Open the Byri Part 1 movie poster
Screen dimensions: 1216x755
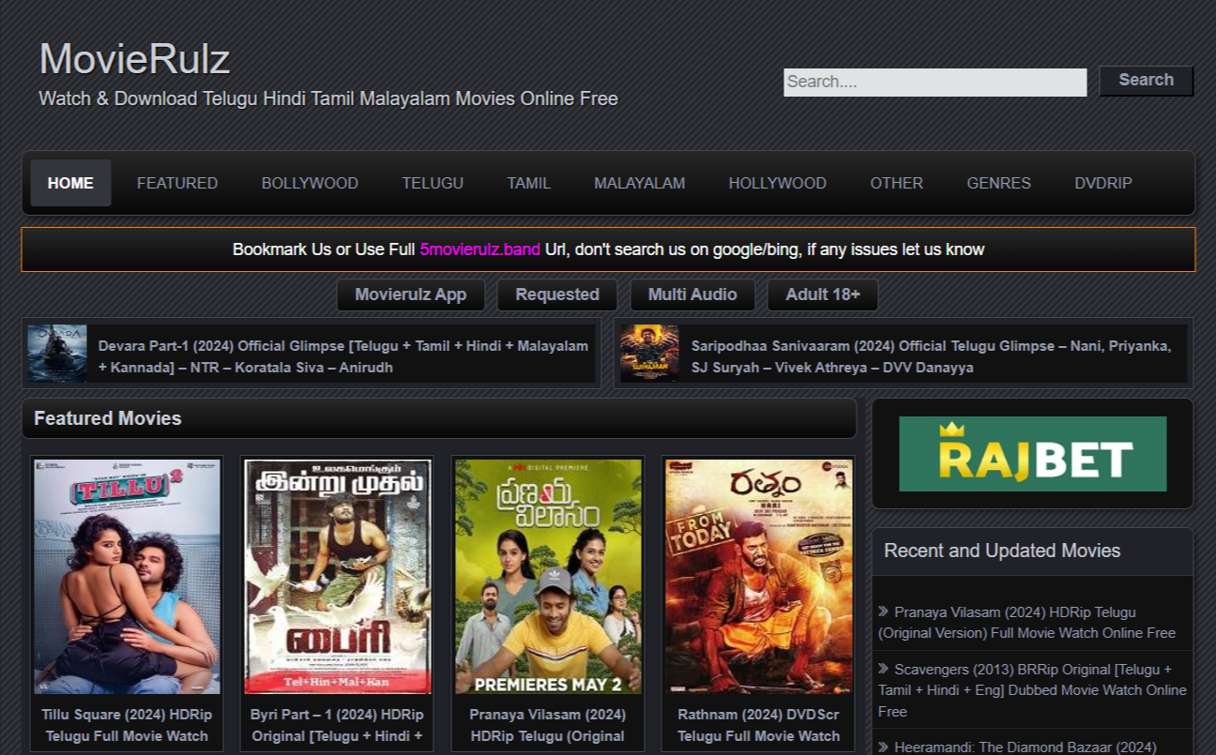pos(338,576)
